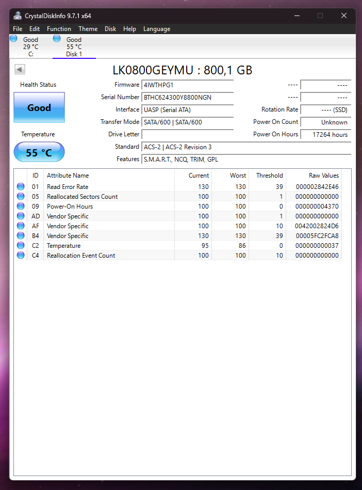Click the Attribute Name column header

click(109, 176)
